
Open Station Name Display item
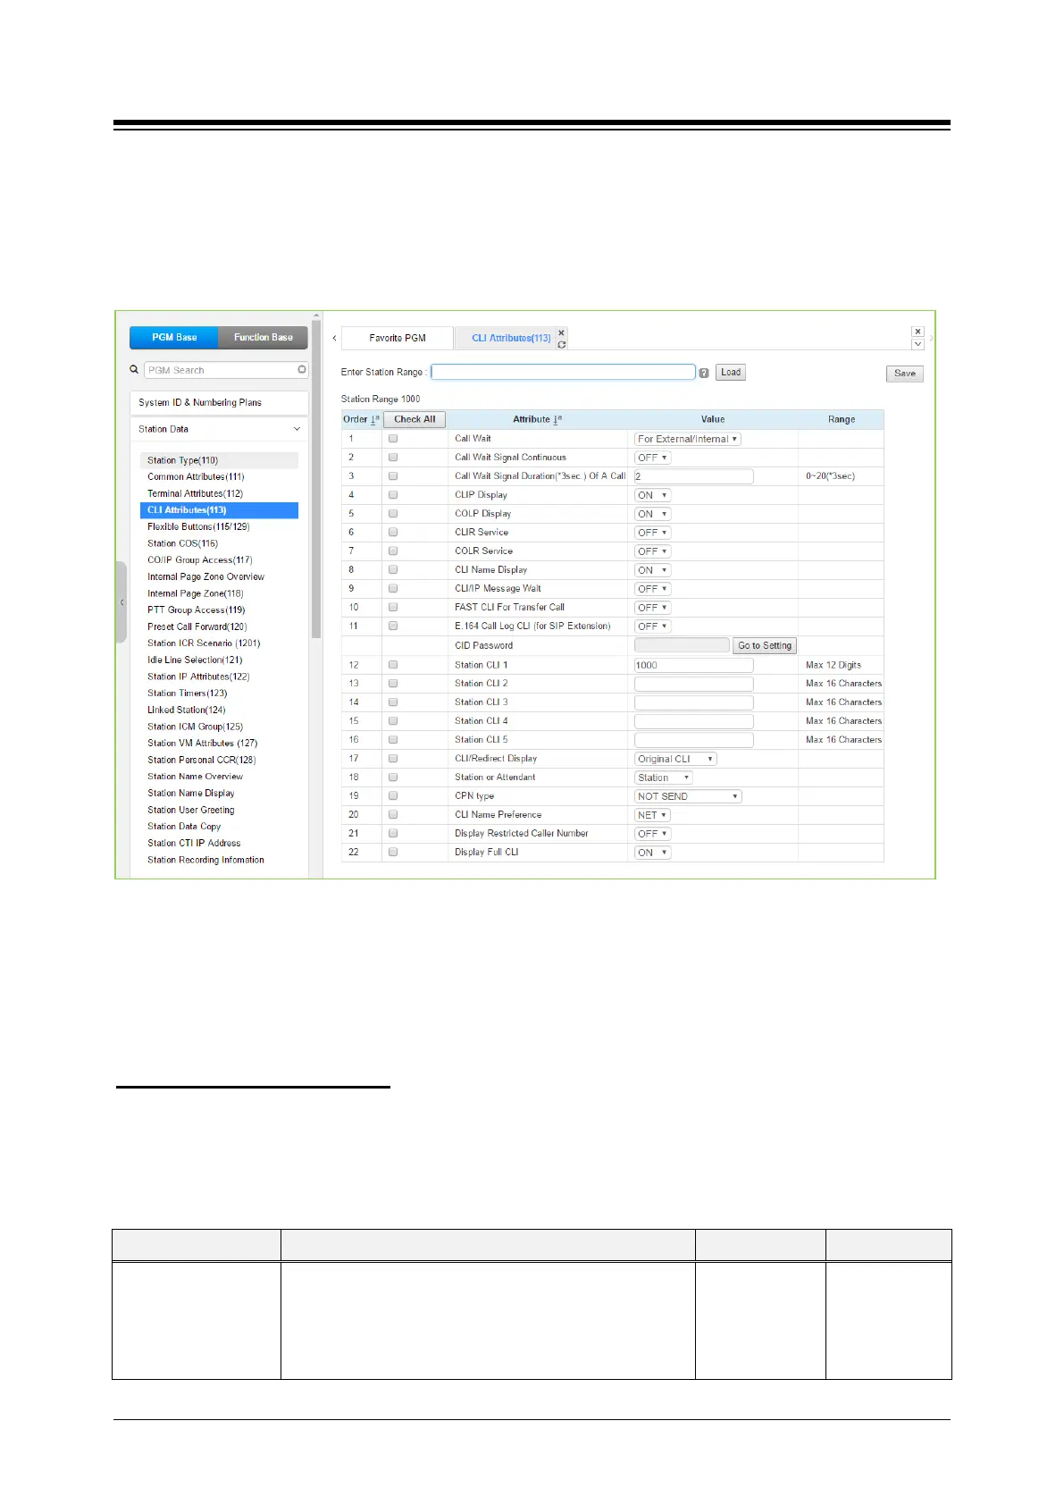click(x=191, y=793)
